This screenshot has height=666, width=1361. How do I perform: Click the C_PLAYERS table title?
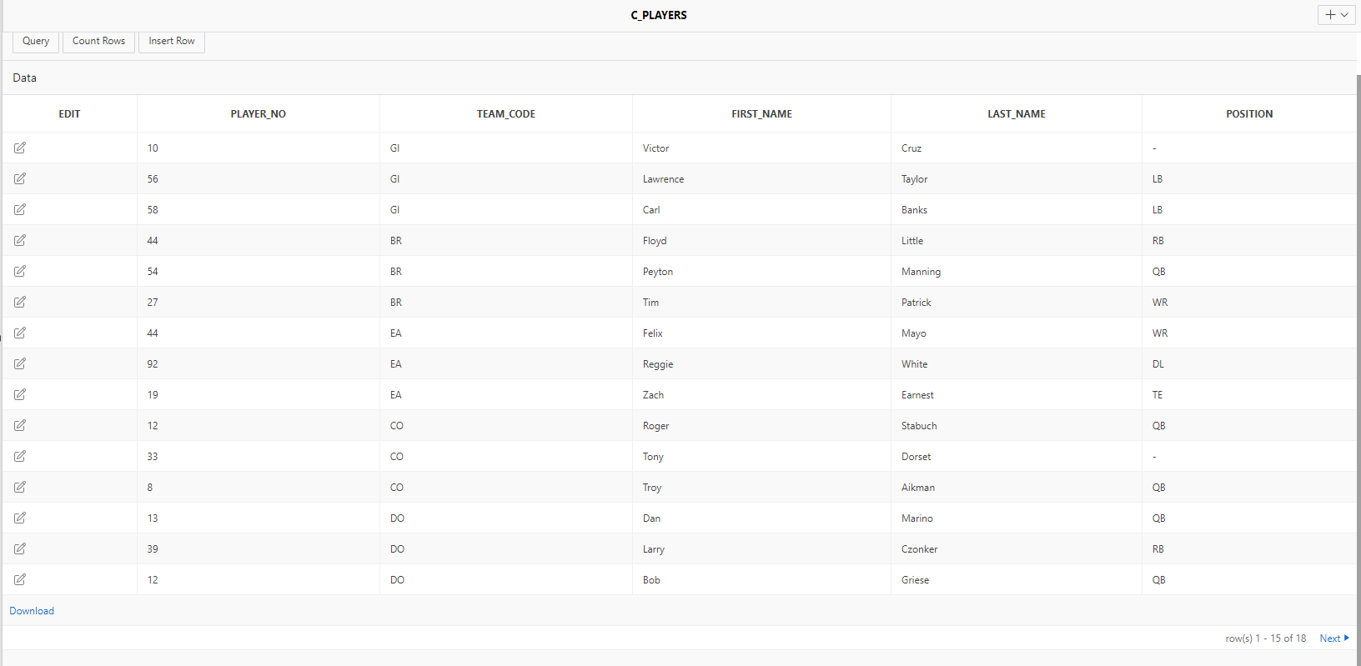click(659, 15)
